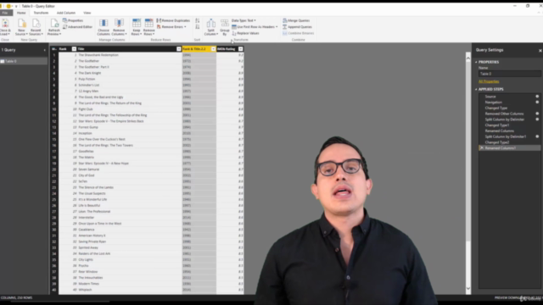Image resolution: width=543 pixels, height=305 pixels.
Task: Collapse the APPLIED STEPS section
Action: click(x=476, y=89)
